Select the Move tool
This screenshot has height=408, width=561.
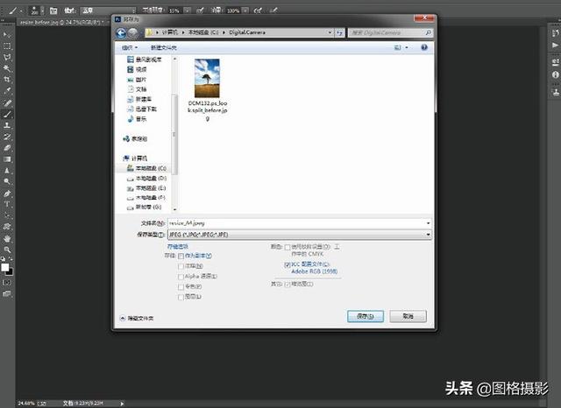6,35
